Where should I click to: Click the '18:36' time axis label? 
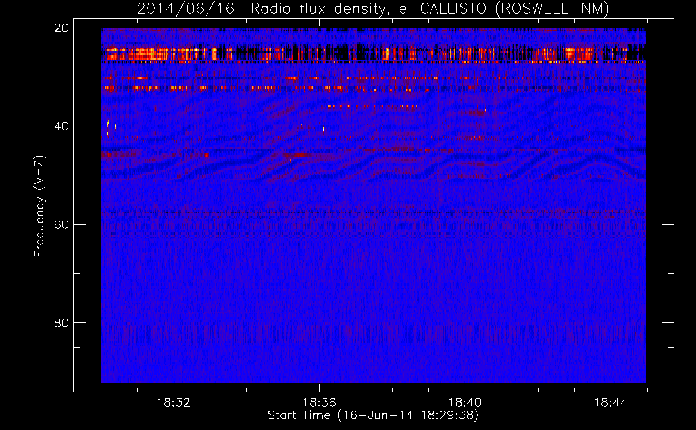click(x=319, y=403)
